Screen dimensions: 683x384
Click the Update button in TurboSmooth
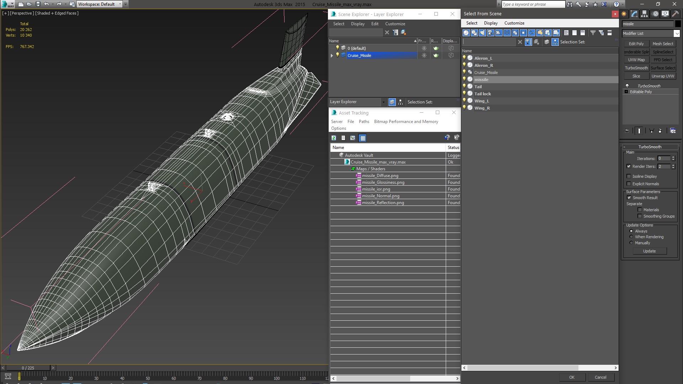650,251
